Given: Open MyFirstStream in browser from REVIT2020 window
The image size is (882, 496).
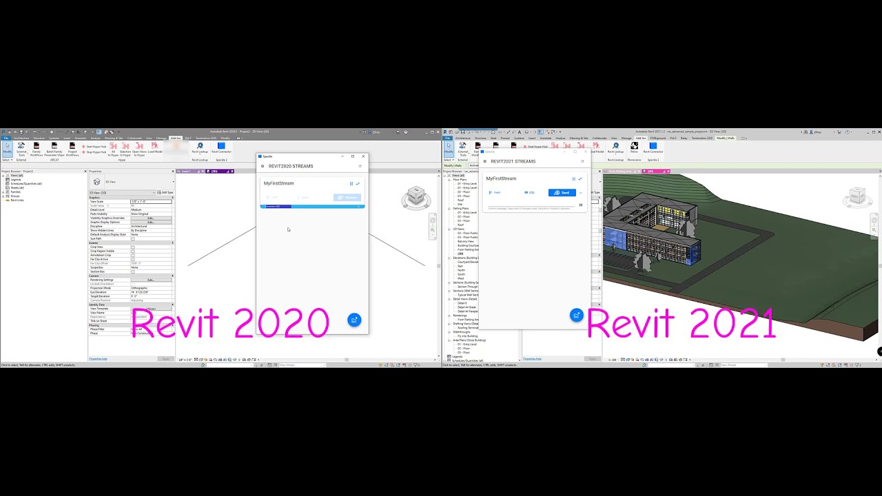Looking at the screenshot, I should [x=351, y=183].
